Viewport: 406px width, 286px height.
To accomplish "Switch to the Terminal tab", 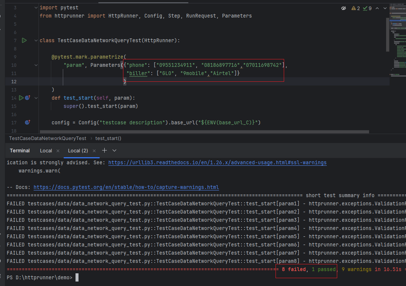I will pos(19,150).
